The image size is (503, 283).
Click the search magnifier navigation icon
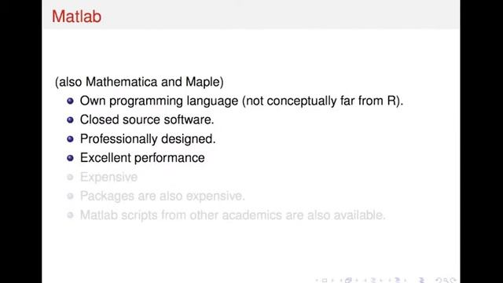tap(446, 281)
